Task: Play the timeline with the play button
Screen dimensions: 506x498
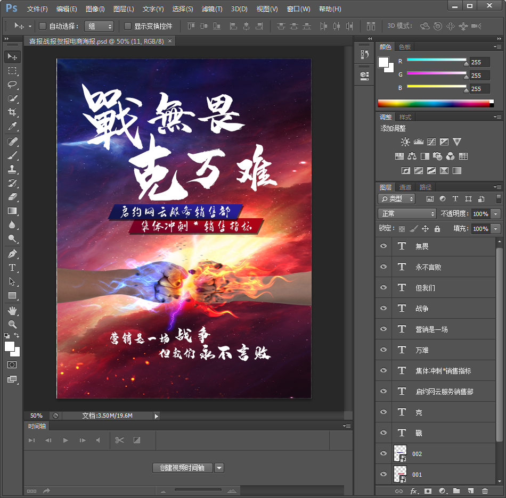Action: pos(66,440)
